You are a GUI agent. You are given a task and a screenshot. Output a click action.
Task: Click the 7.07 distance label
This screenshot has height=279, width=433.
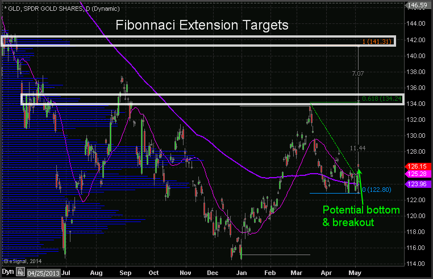tap(358, 73)
